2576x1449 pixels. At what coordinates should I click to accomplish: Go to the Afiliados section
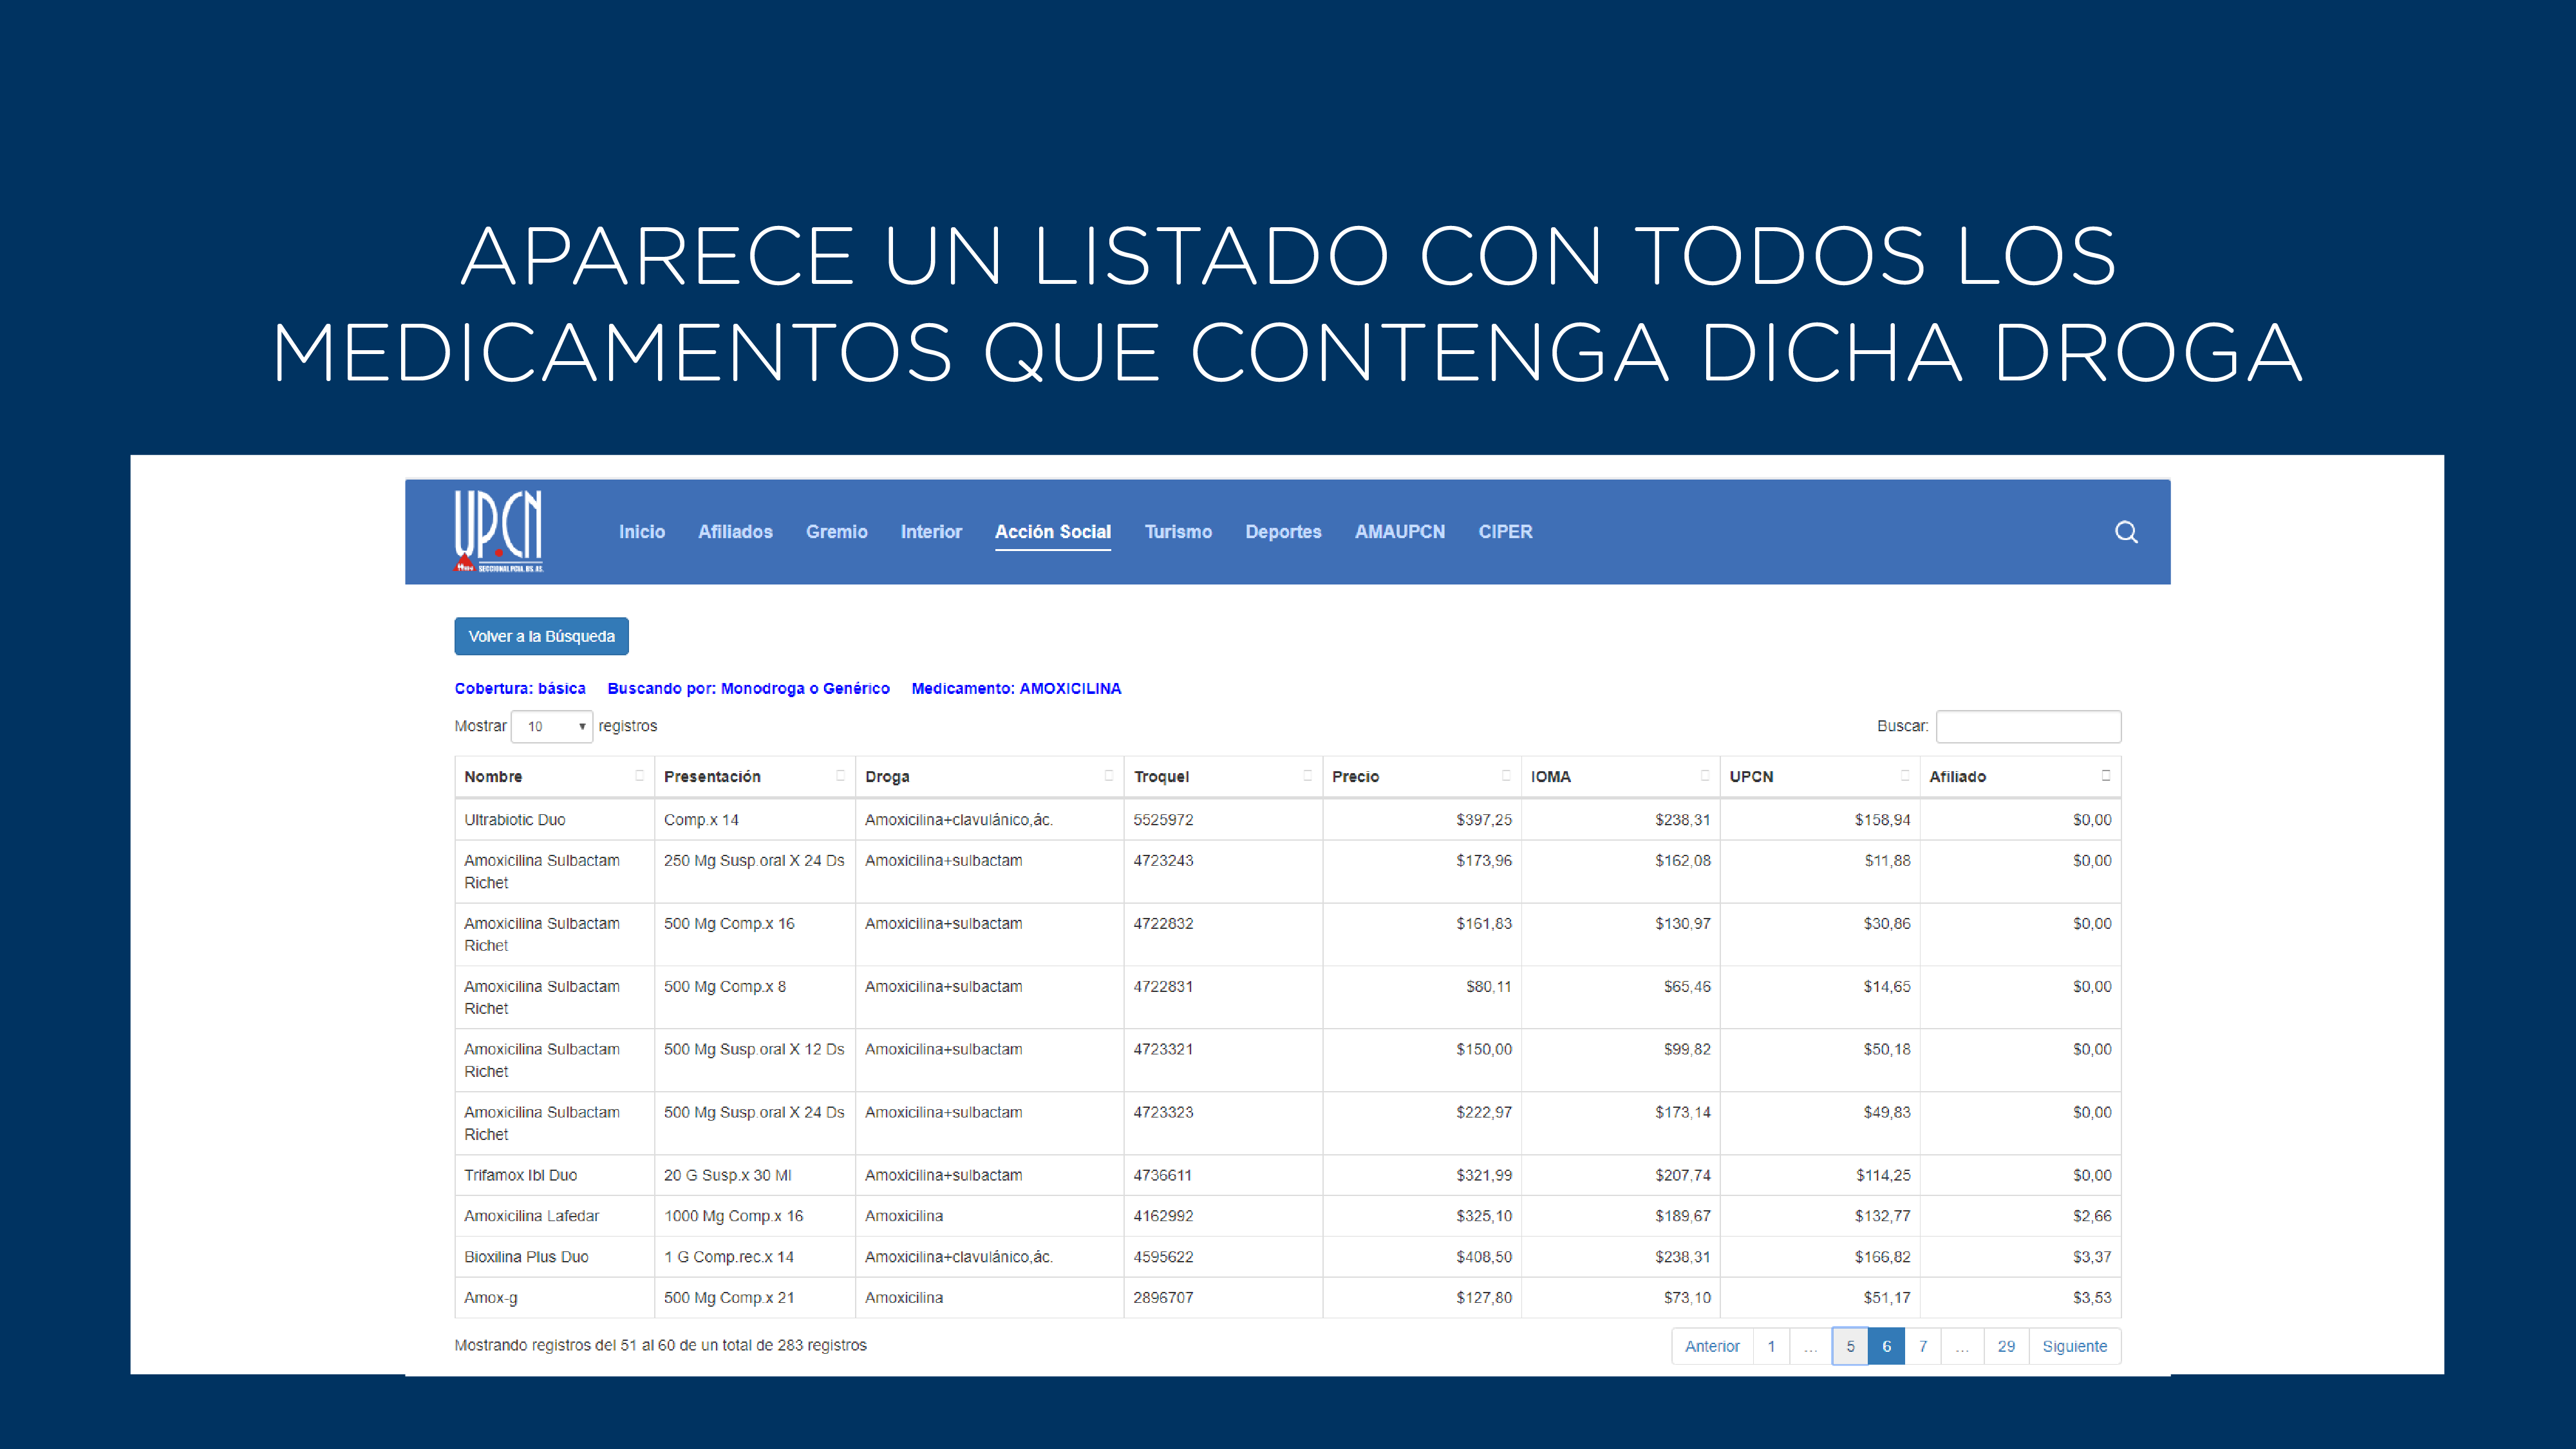pos(735,532)
